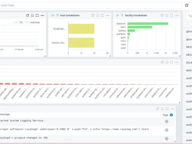Minimize the red services bar chart panel
This screenshot has width=192, height=144.
click(x=167, y=62)
